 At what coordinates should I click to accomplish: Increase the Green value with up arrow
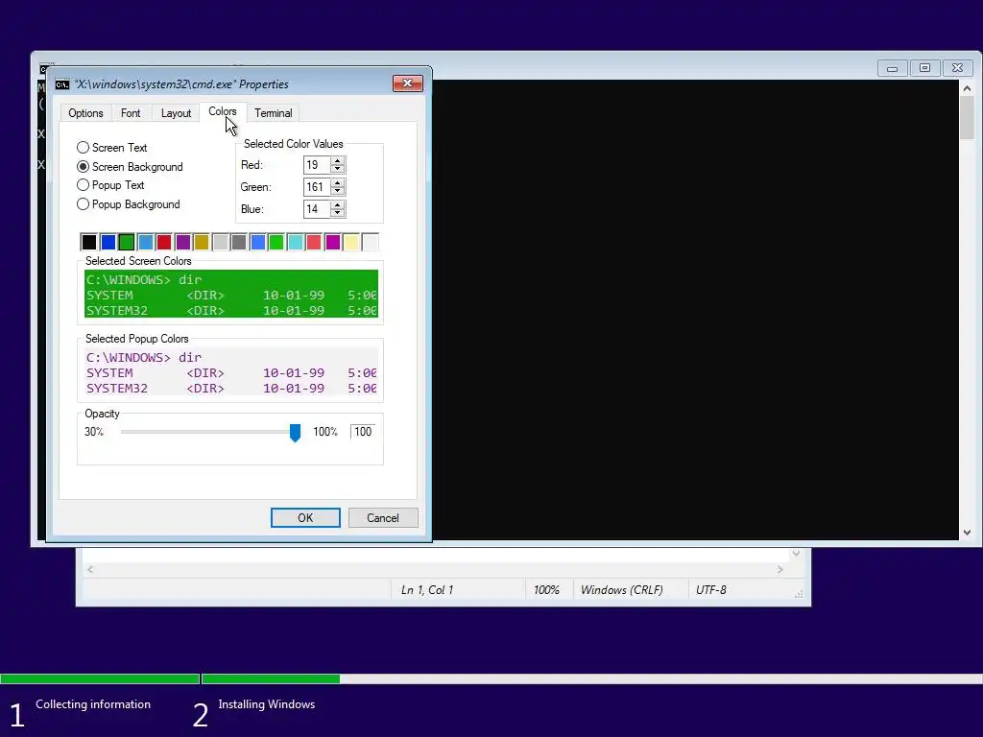(x=338, y=182)
